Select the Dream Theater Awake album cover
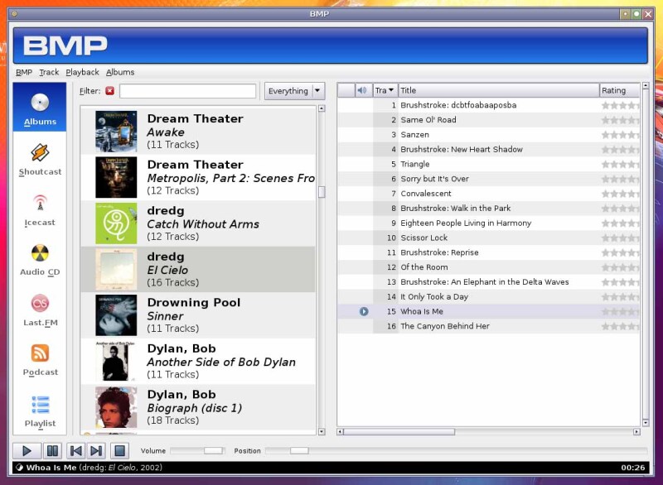663x485 pixels. point(116,132)
